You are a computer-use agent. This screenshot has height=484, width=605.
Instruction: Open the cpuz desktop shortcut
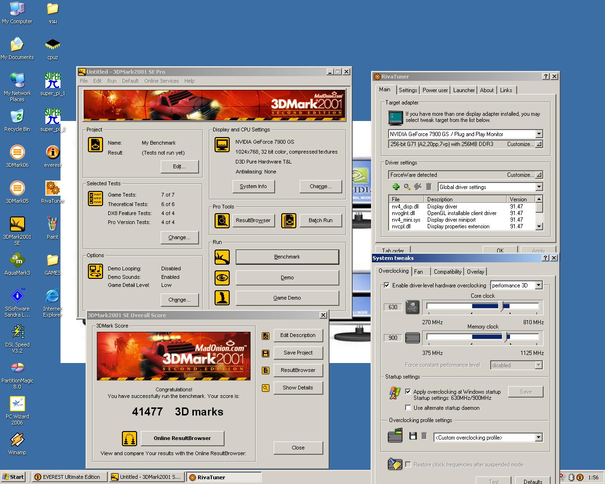tap(52, 49)
